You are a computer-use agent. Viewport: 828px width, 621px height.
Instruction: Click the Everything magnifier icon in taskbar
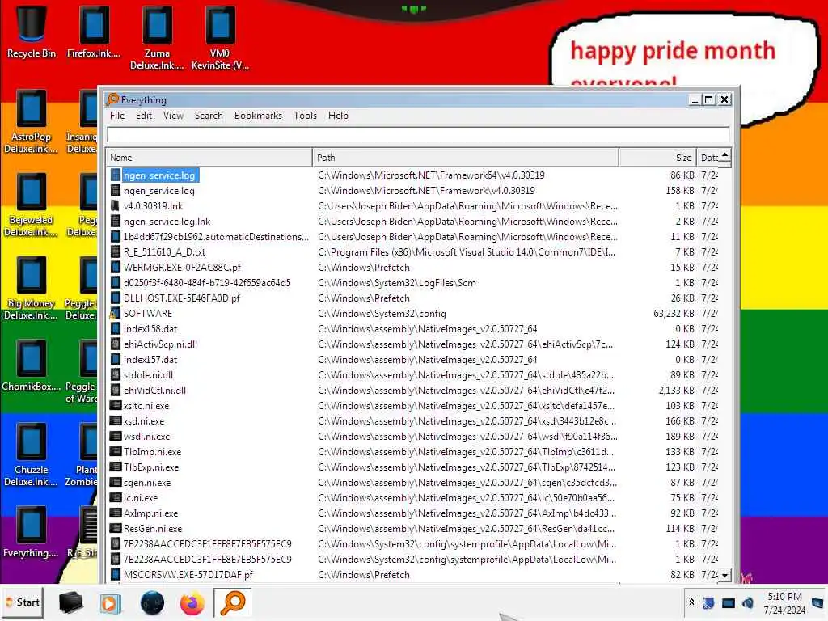(x=232, y=602)
